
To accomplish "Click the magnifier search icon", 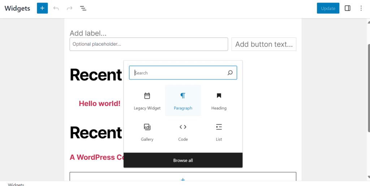I will (x=230, y=73).
